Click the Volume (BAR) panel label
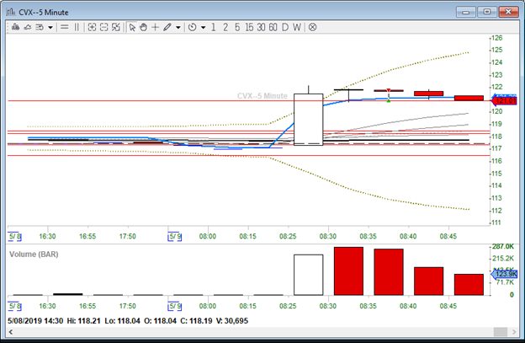This screenshot has width=525, height=343. [x=38, y=253]
